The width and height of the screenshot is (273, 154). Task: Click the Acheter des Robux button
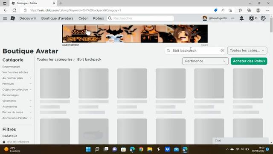tap(249, 61)
